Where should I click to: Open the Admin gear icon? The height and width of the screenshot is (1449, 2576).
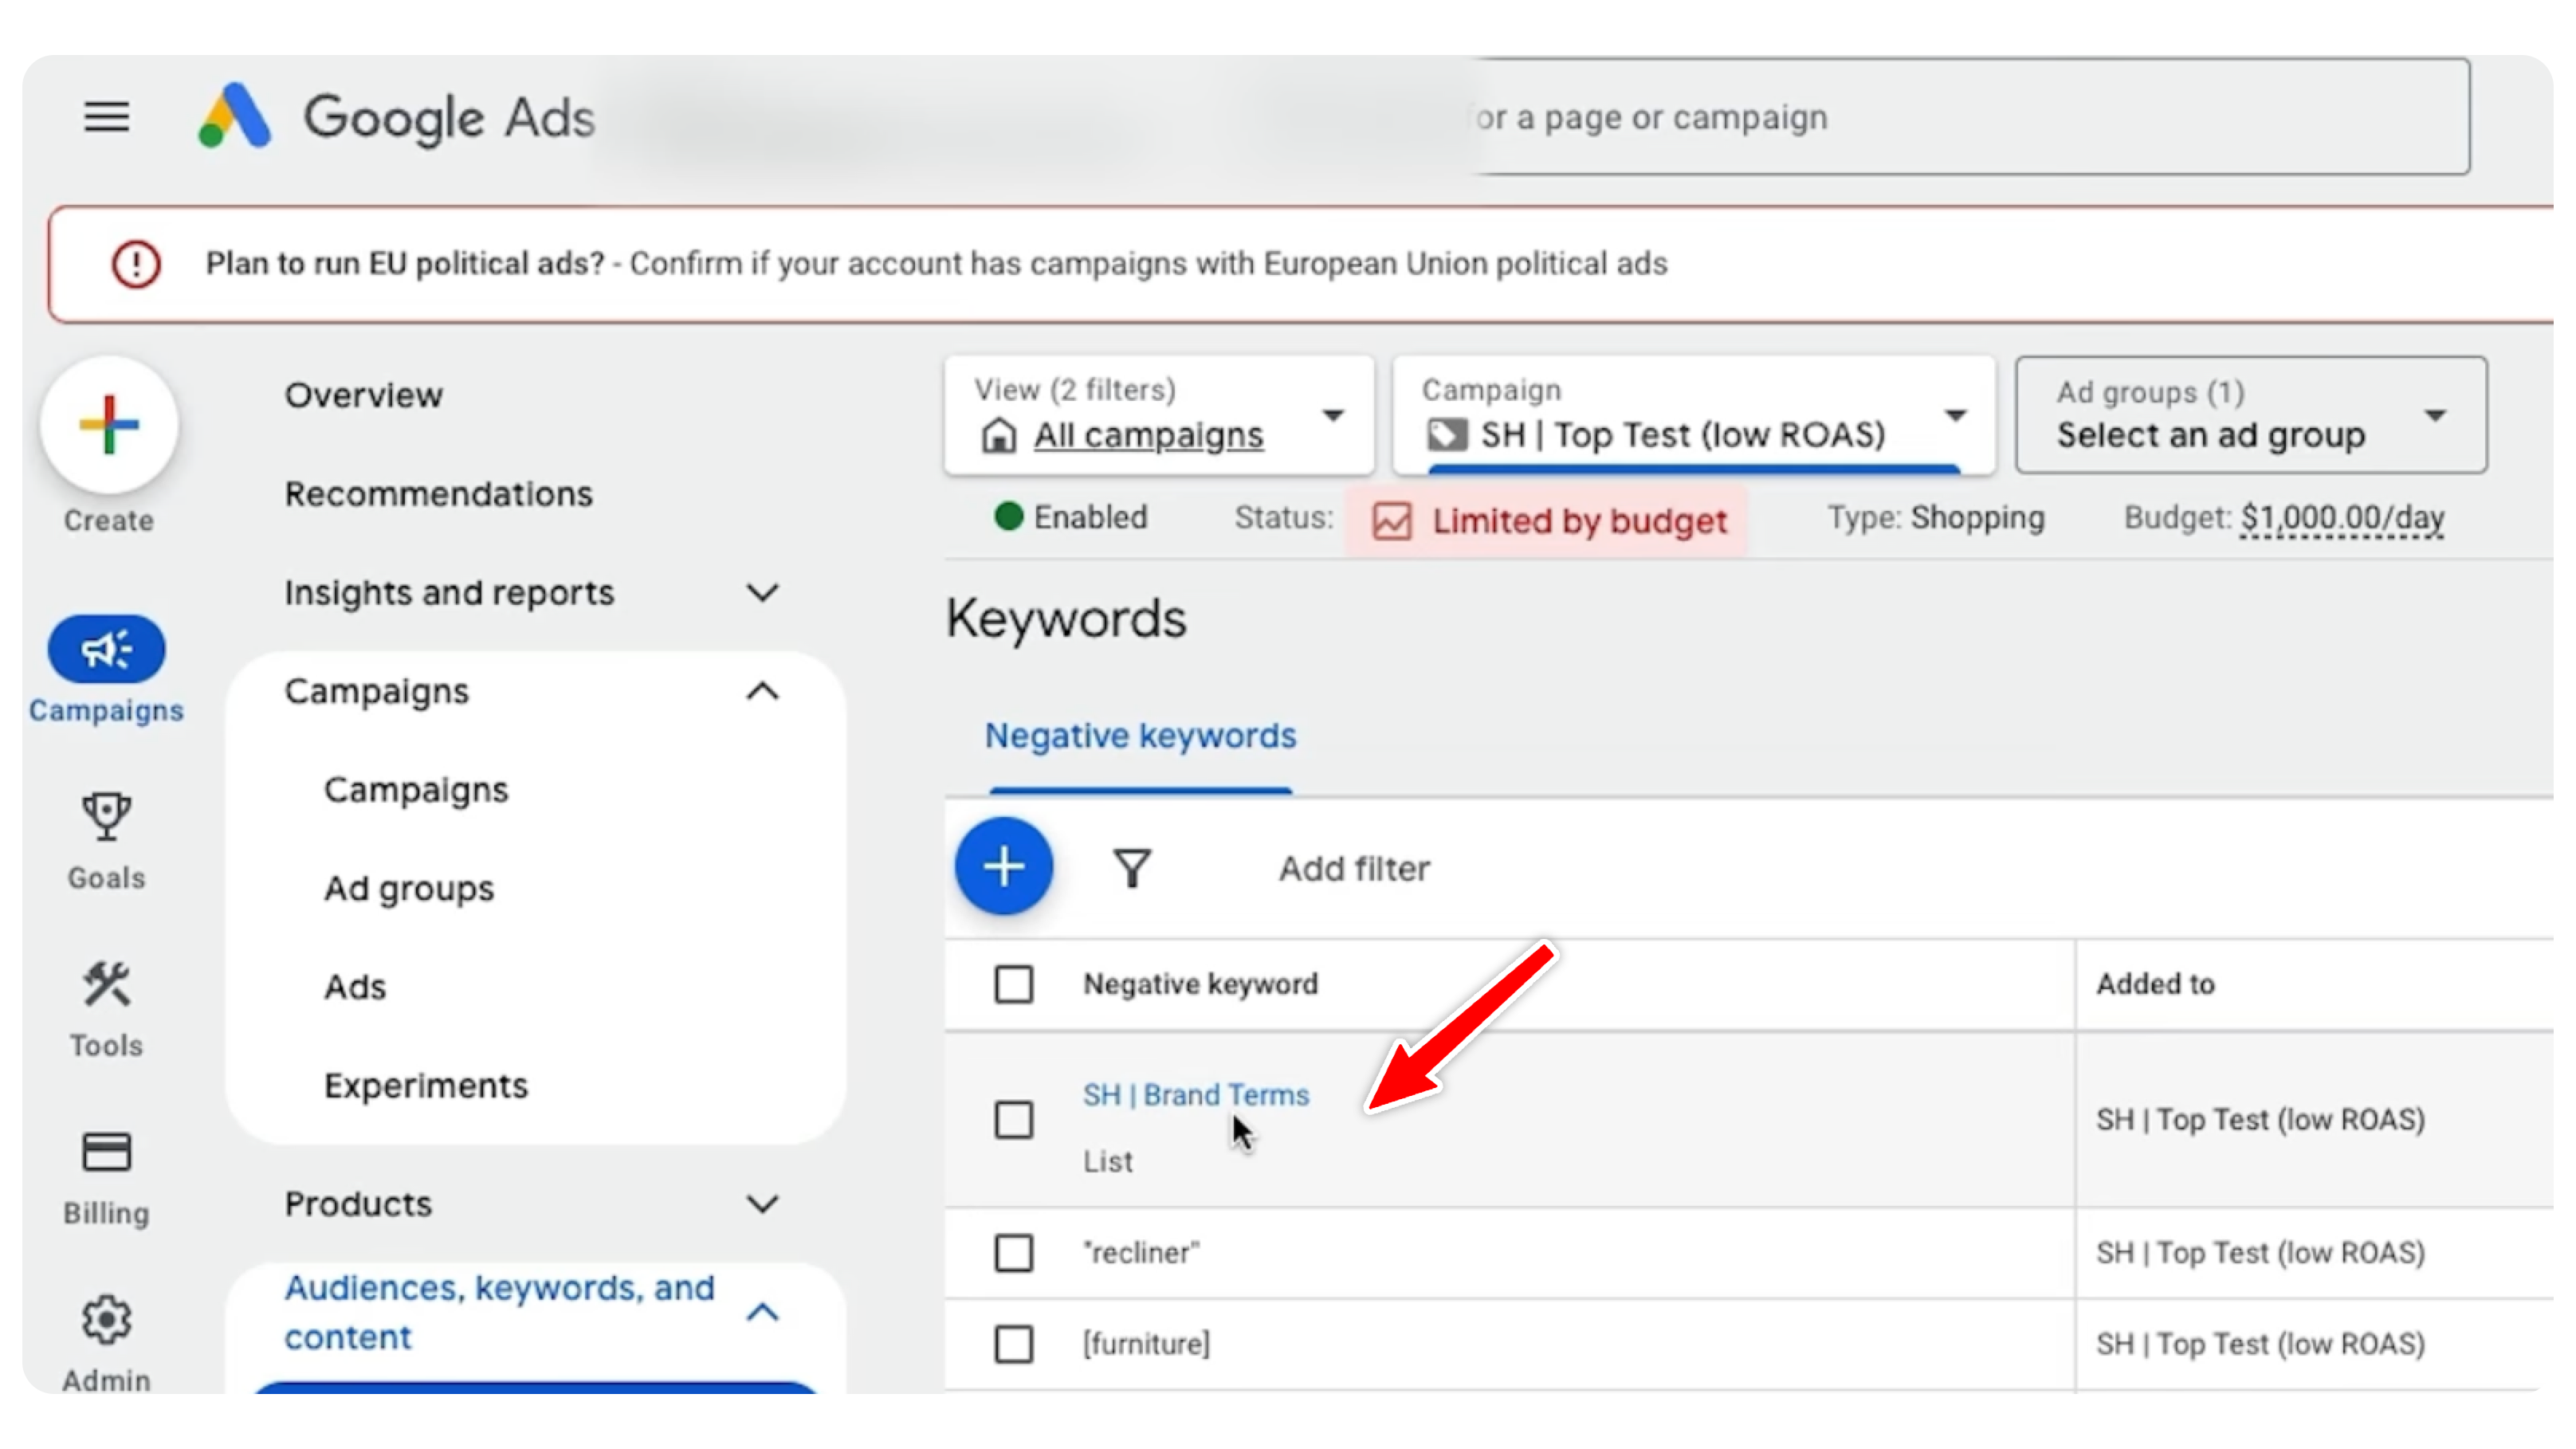pos(106,1320)
